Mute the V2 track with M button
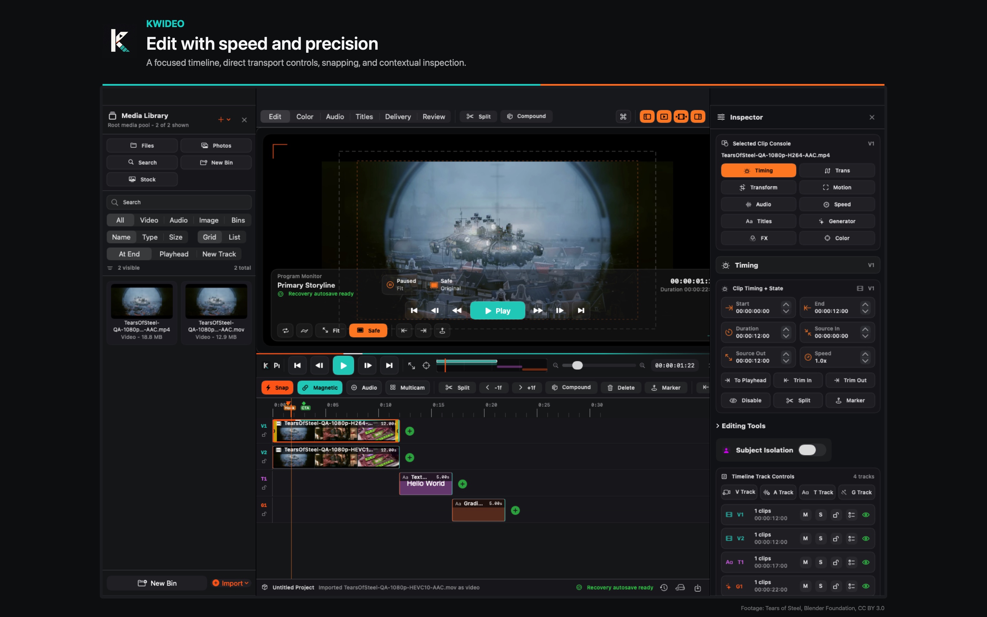 pos(805,539)
